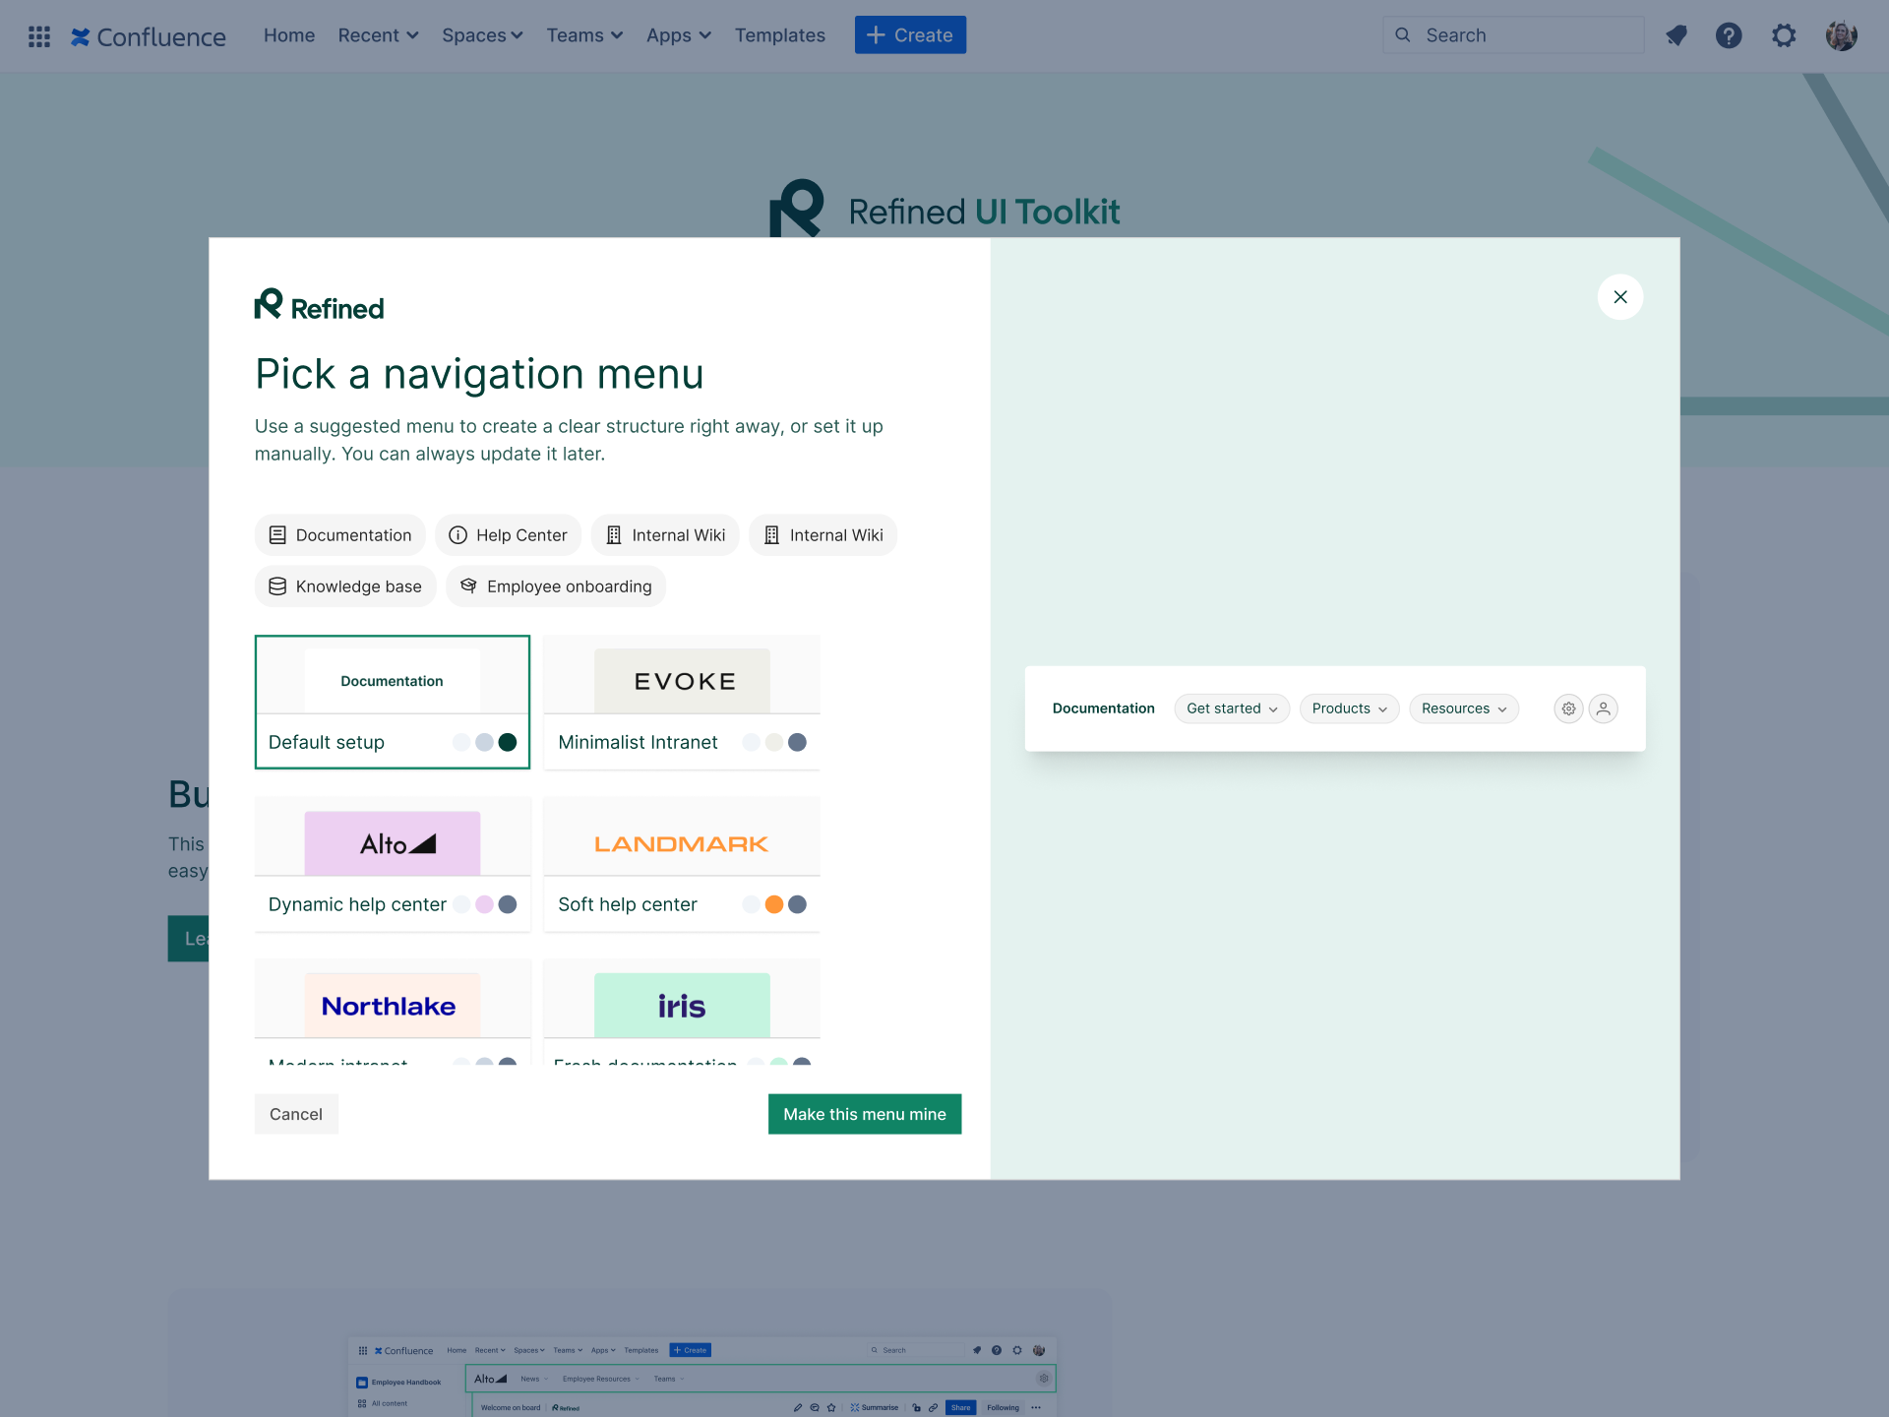The image size is (1889, 1417).
Task: Click the Search input field
Action: coord(1512,35)
